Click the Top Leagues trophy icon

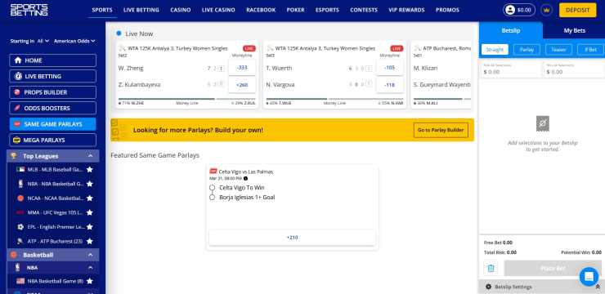[14, 156]
